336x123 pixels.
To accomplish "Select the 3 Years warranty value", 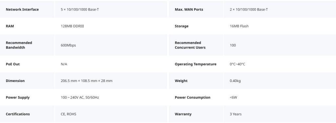I will [x=236, y=114].
